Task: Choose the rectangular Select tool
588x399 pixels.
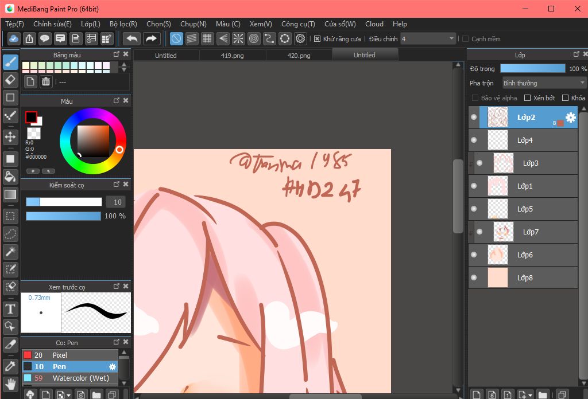Action: coord(10,216)
